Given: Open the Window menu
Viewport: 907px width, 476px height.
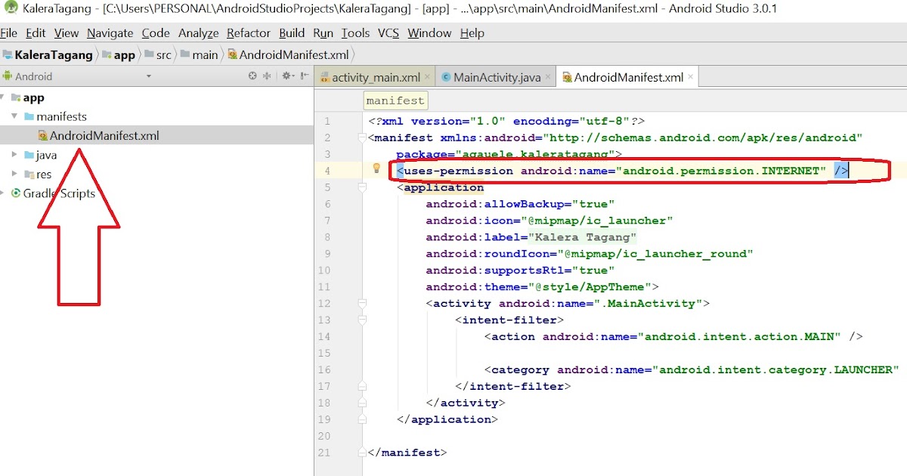Looking at the screenshot, I should [429, 33].
